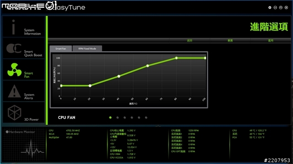Toggle the Hardware Monitor indicator dot
The width and height of the screenshot is (293, 164).
pyautogui.click(x=7, y=132)
